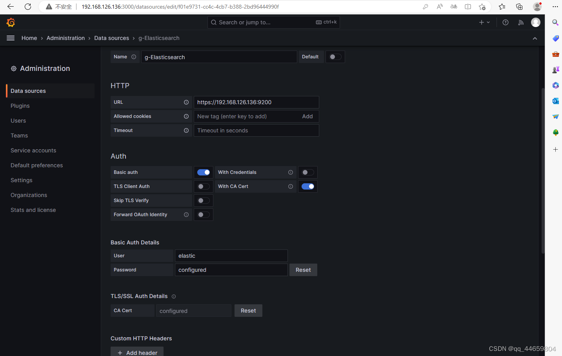This screenshot has height=356, width=562.
Task: Reset the basic auth password
Action: [x=303, y=270]
